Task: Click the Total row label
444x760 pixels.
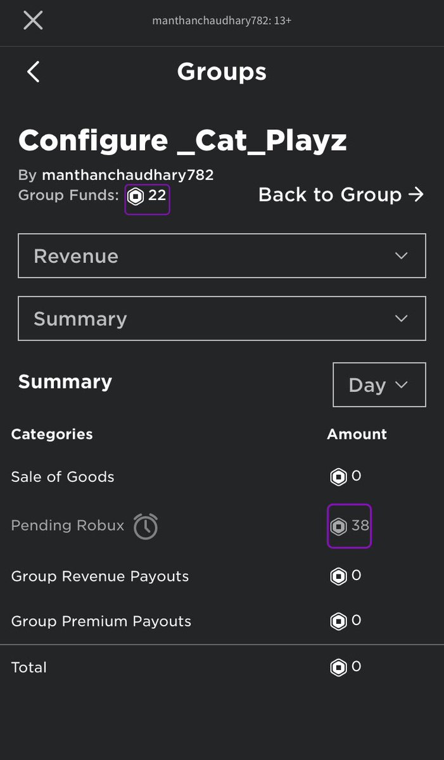Action: tap(29, 667)
